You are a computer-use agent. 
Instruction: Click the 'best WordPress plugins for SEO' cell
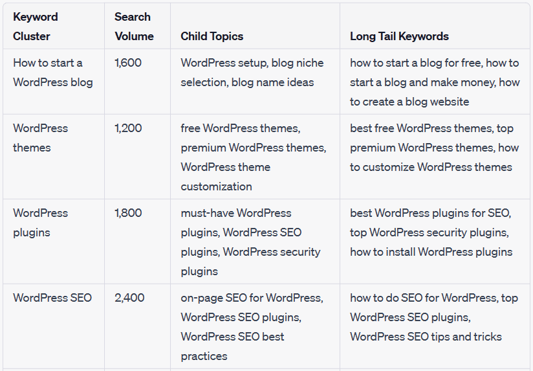click(x=435, y=242)
